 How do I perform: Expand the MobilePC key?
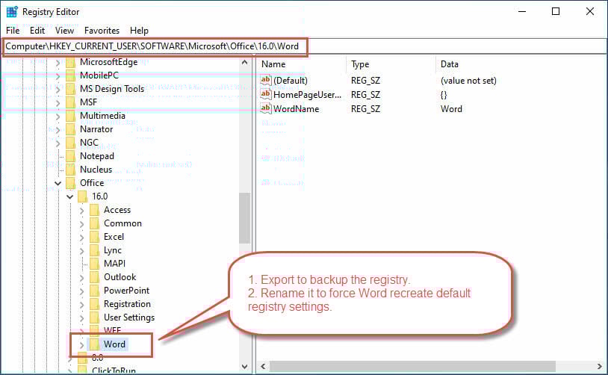[x=58, y=76]
